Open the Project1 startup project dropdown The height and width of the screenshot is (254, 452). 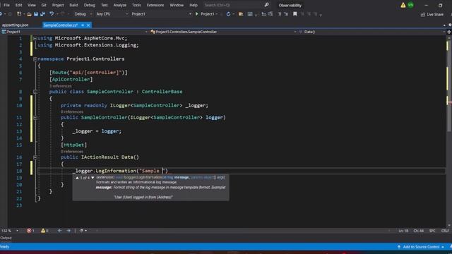pos(161,14)
